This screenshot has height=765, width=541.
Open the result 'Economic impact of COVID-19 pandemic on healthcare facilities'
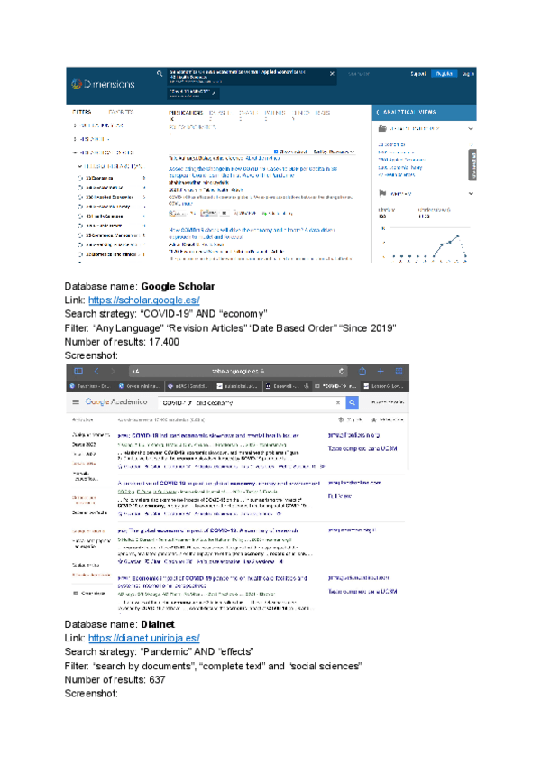212,582
